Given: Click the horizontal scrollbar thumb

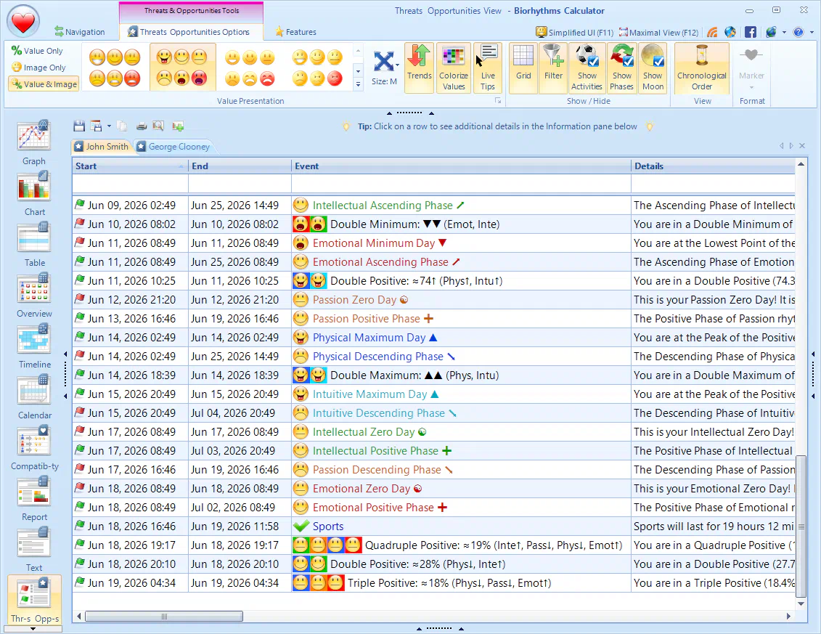Looking at the screenshot, I should 164,617.
